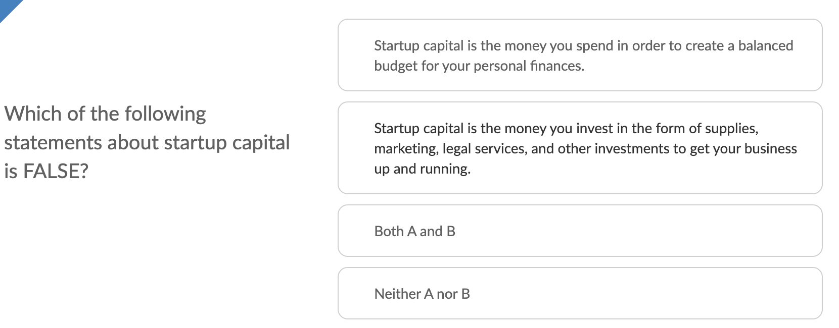Click 'Which of the following' heading line

(105, 114)
